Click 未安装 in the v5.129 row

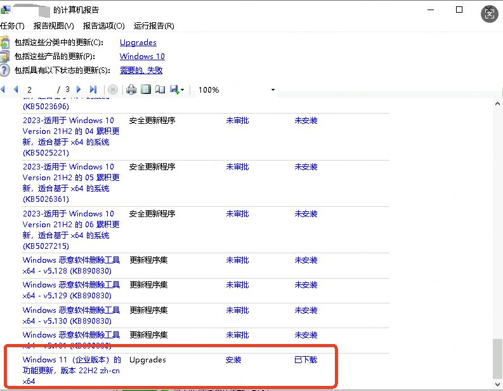click(306, 285)
